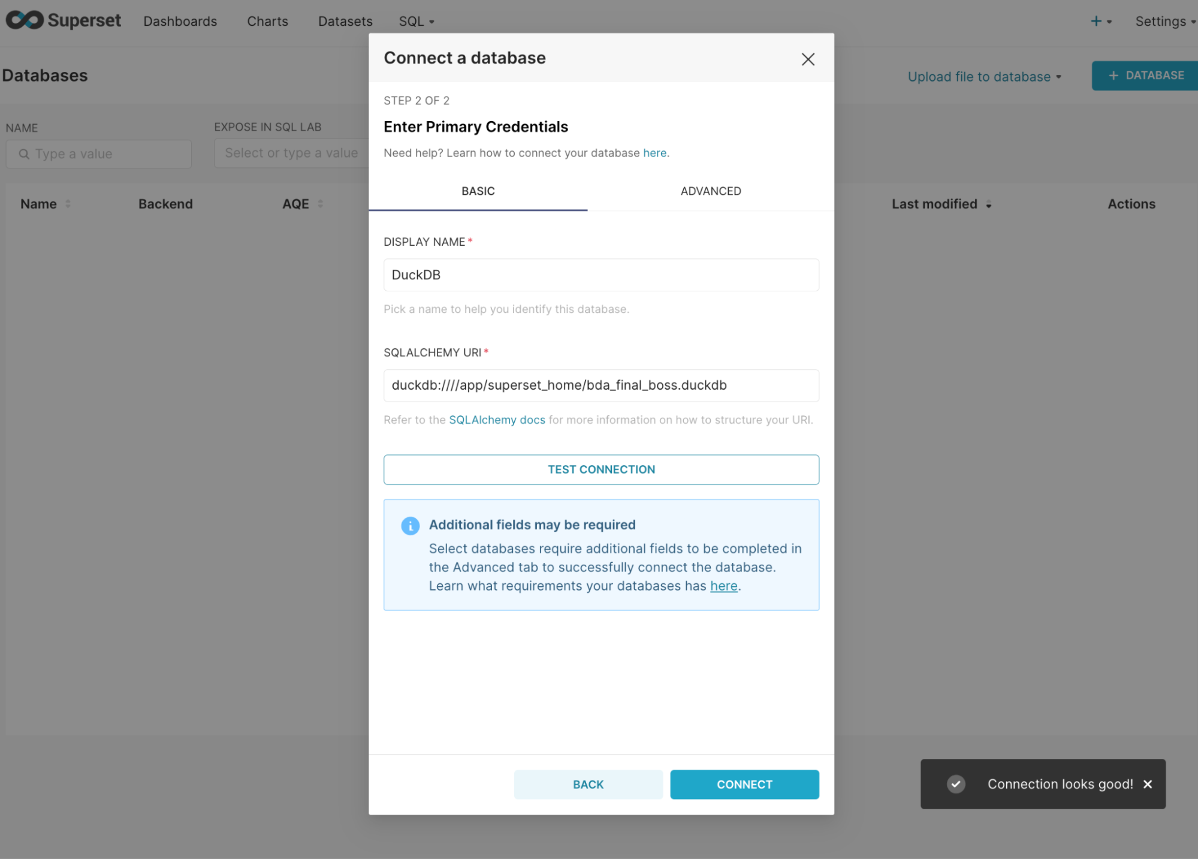Click 'Enter Primary Credentials' heading
Image resolution: width=1198 pixels, height=859 pixels.
[x=476, y=126]
